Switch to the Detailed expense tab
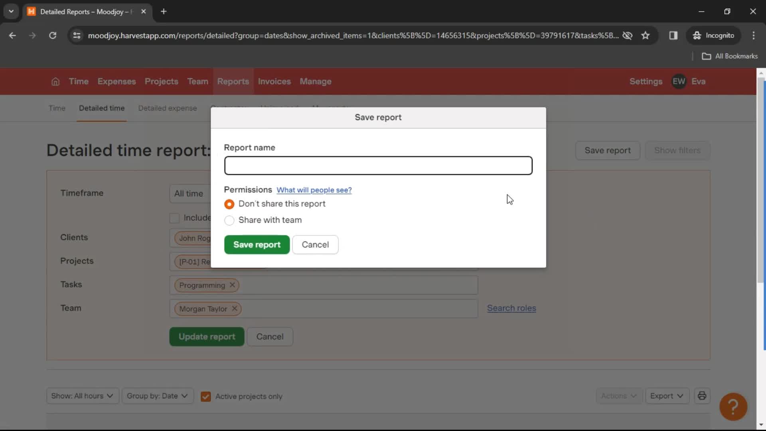The width and height of the screenshot is (766, 431). pos(167,108)
